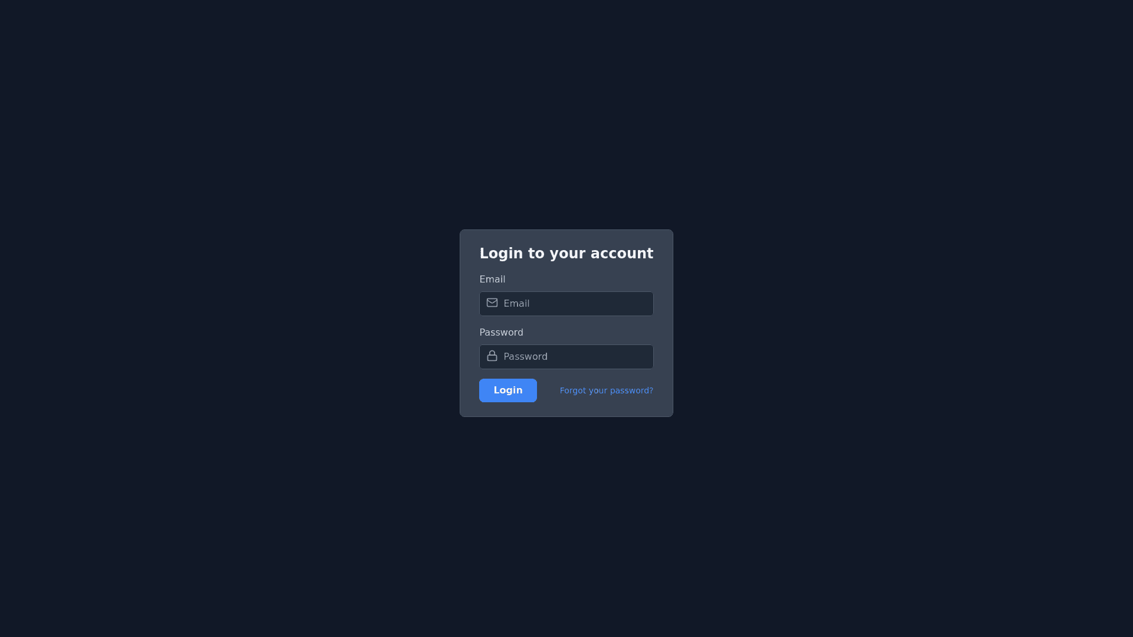Click the word 'Forgot' in the reset link
1133x637 pixels.
tap(573, 390)
